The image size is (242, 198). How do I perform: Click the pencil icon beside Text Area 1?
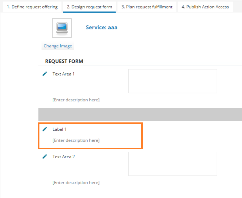45,74
